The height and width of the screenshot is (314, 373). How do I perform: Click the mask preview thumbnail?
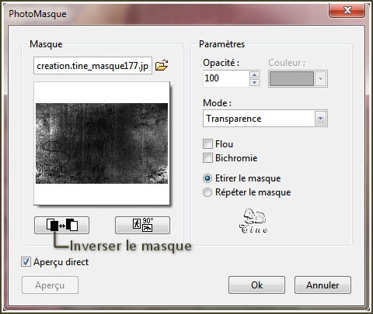[x=102, y=143]
